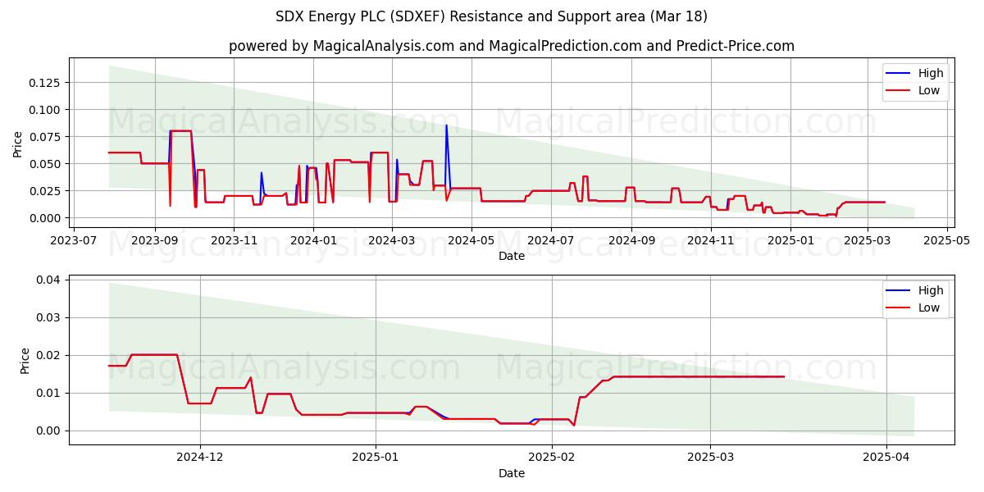Click the top chart x-axis tick label '2024-11'
The image size is (984, 492).
pos(710,241)
